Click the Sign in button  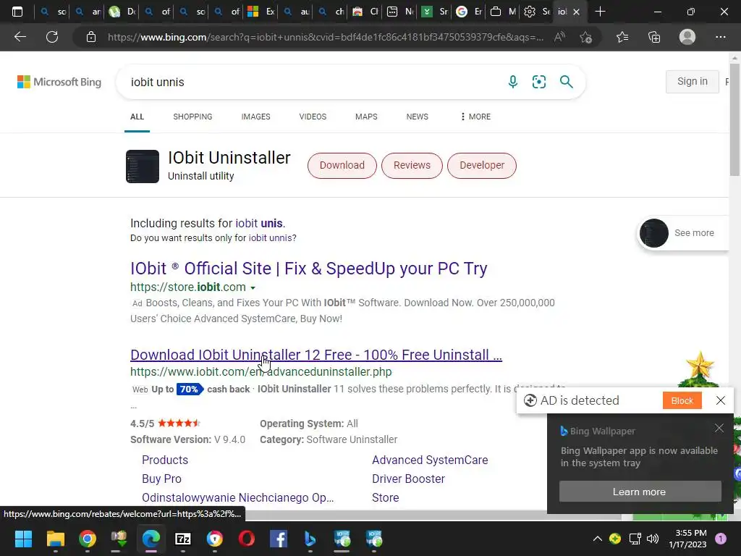coord(693,81)
